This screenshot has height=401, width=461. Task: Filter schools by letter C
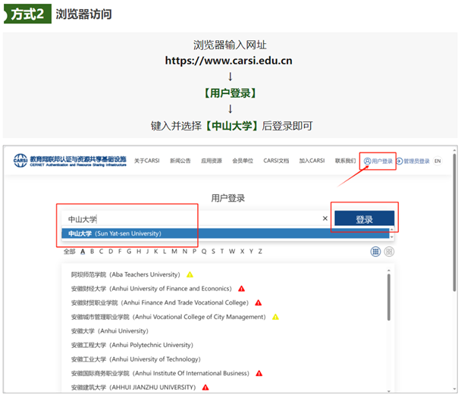[x=101, y=252]
